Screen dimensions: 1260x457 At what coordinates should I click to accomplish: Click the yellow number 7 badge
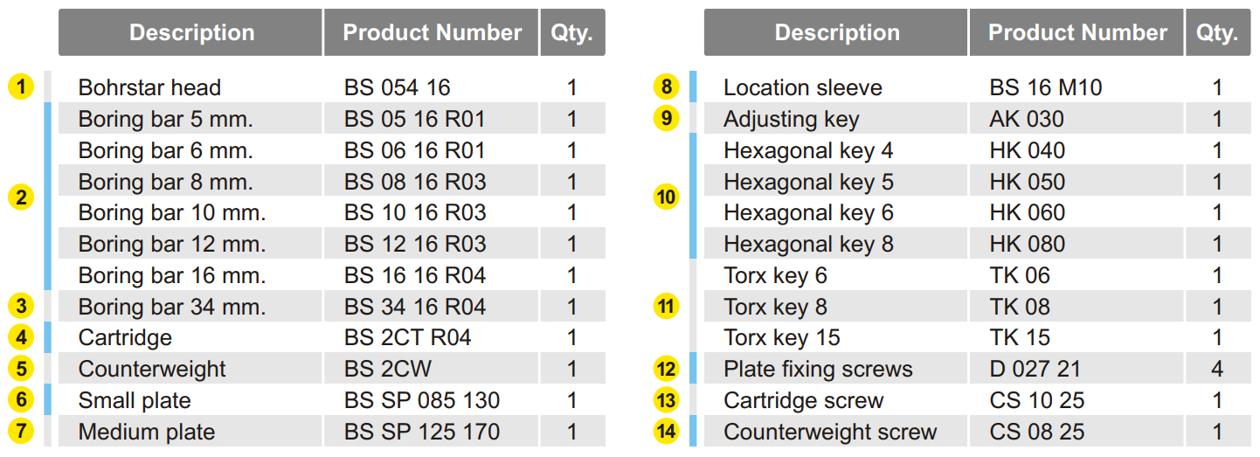(x=21, y=432)
